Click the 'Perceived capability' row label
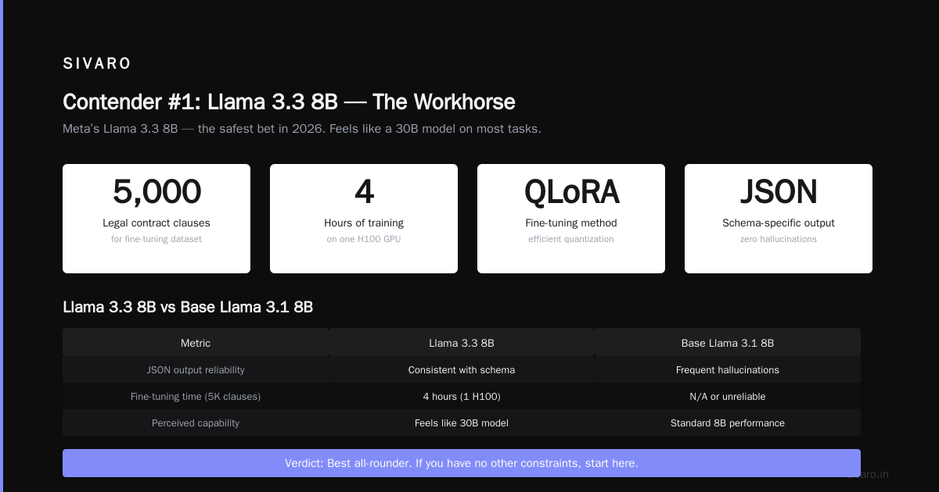This screenshot has width=939, height=492. [196, 423]
